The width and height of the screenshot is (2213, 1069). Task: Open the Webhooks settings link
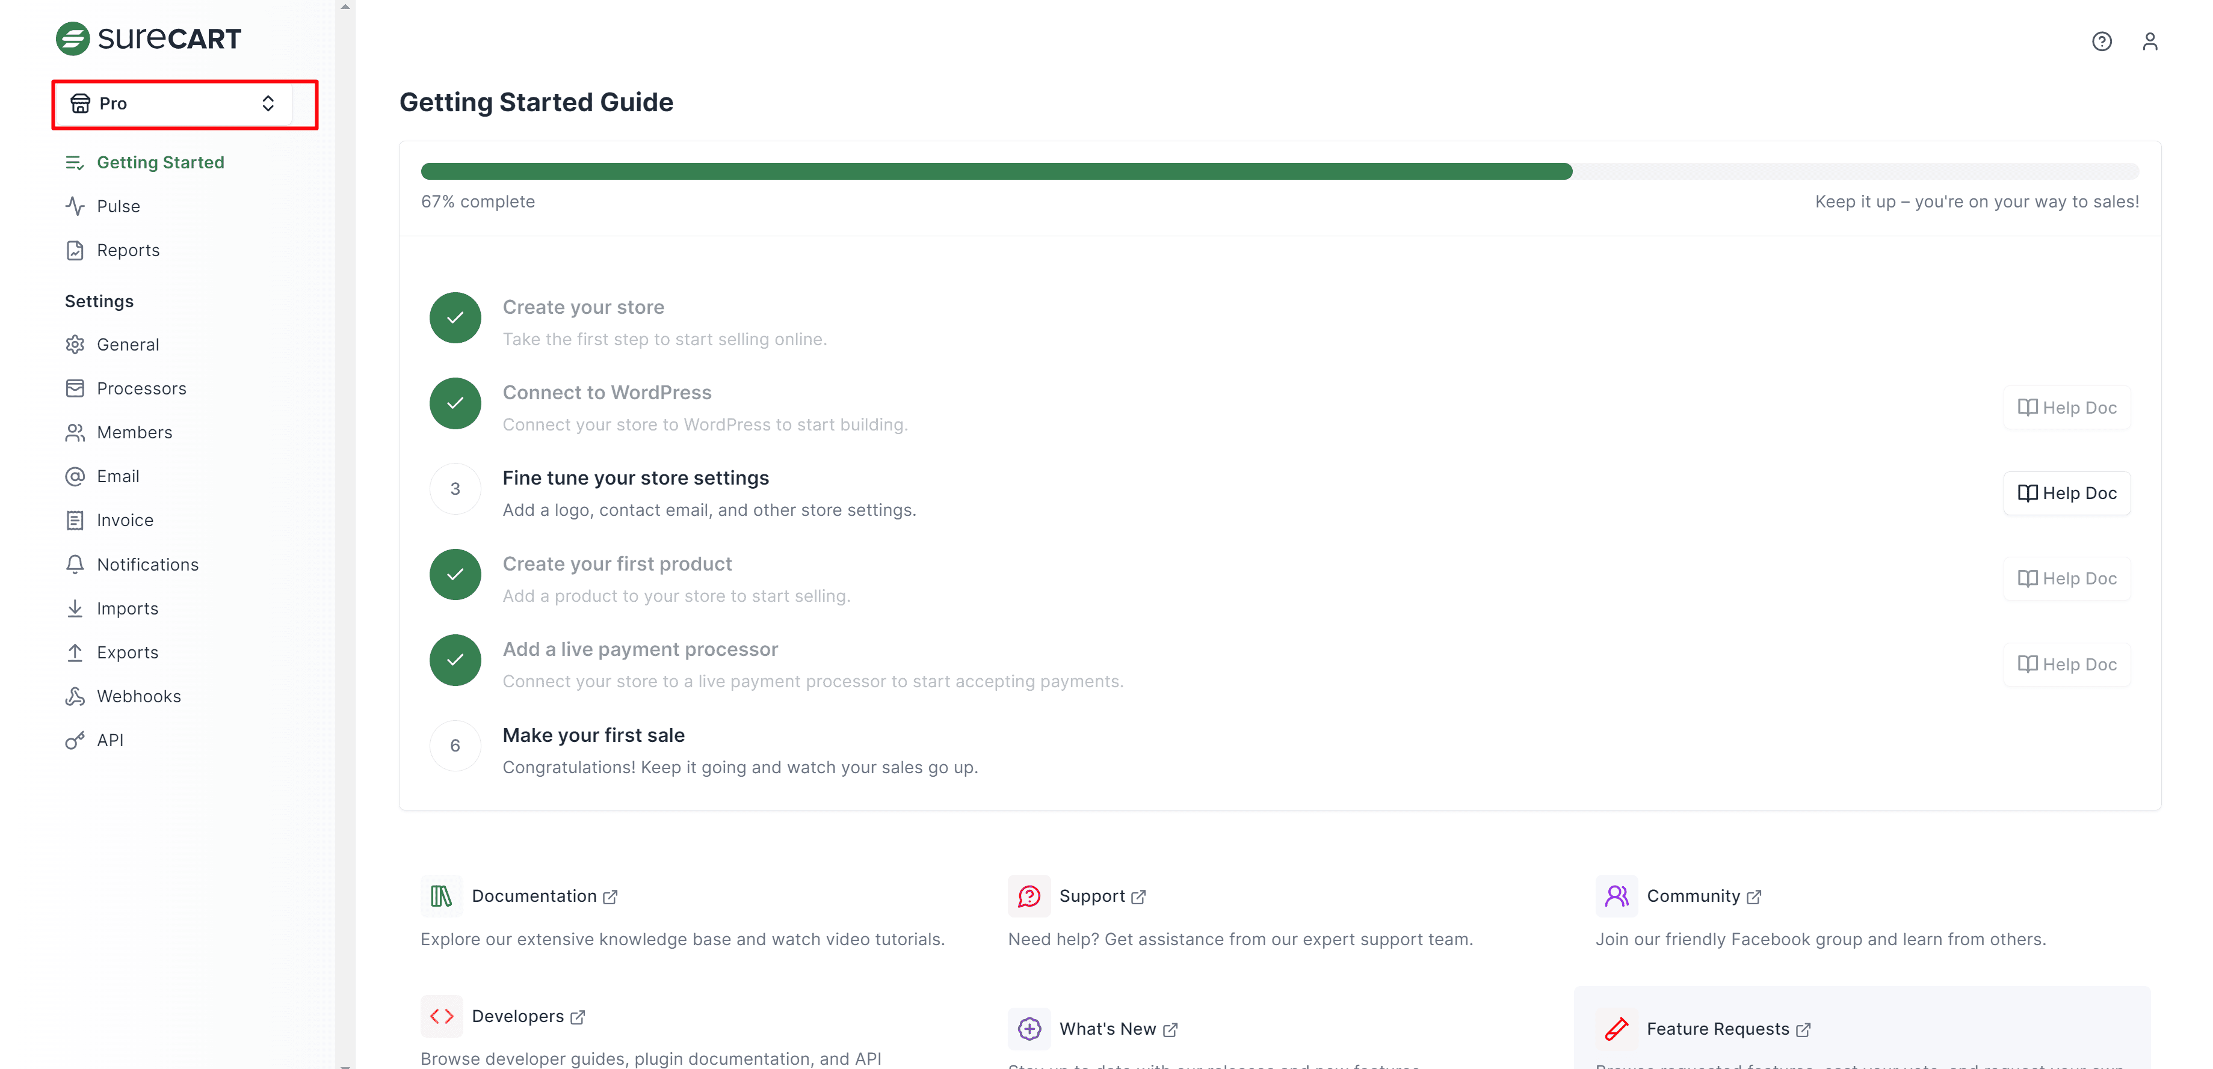[x=138, y=696]
